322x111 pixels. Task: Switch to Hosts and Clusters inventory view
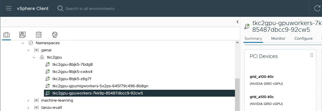click(6, 35)
